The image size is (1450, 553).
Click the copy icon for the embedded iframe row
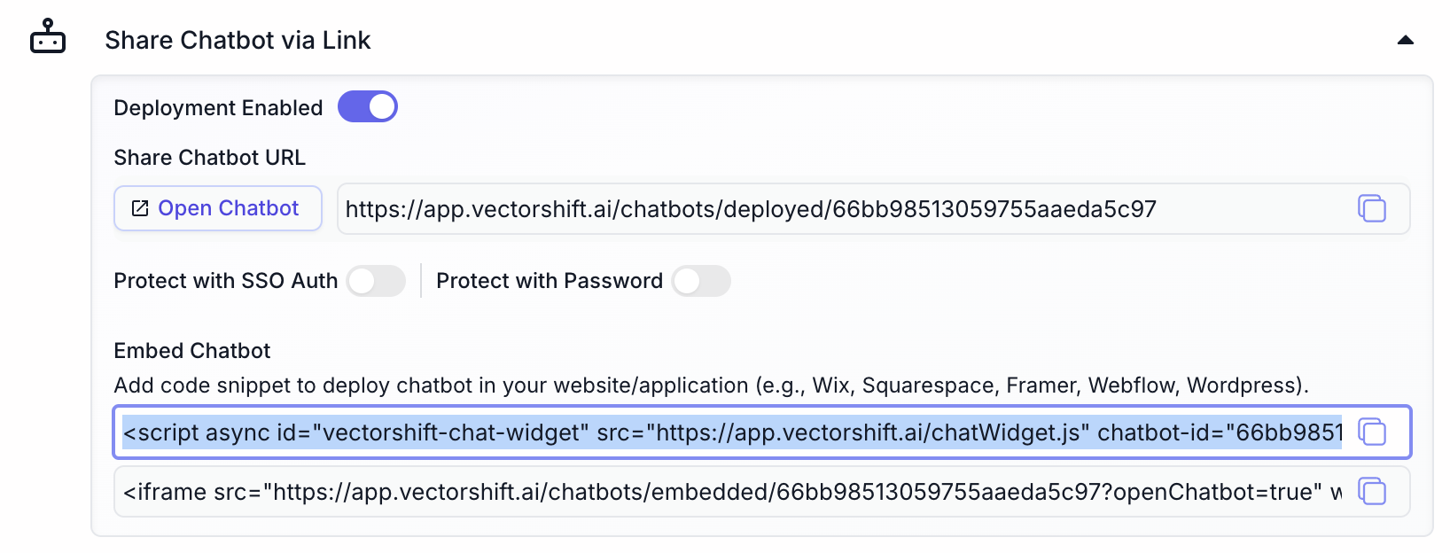coord(1374,492)
